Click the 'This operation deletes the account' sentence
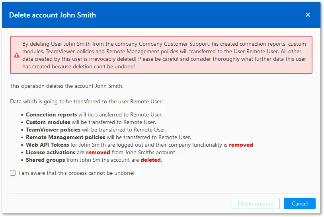Image resolution: width=324 pixels, height=217 pixels. [67, 86]
